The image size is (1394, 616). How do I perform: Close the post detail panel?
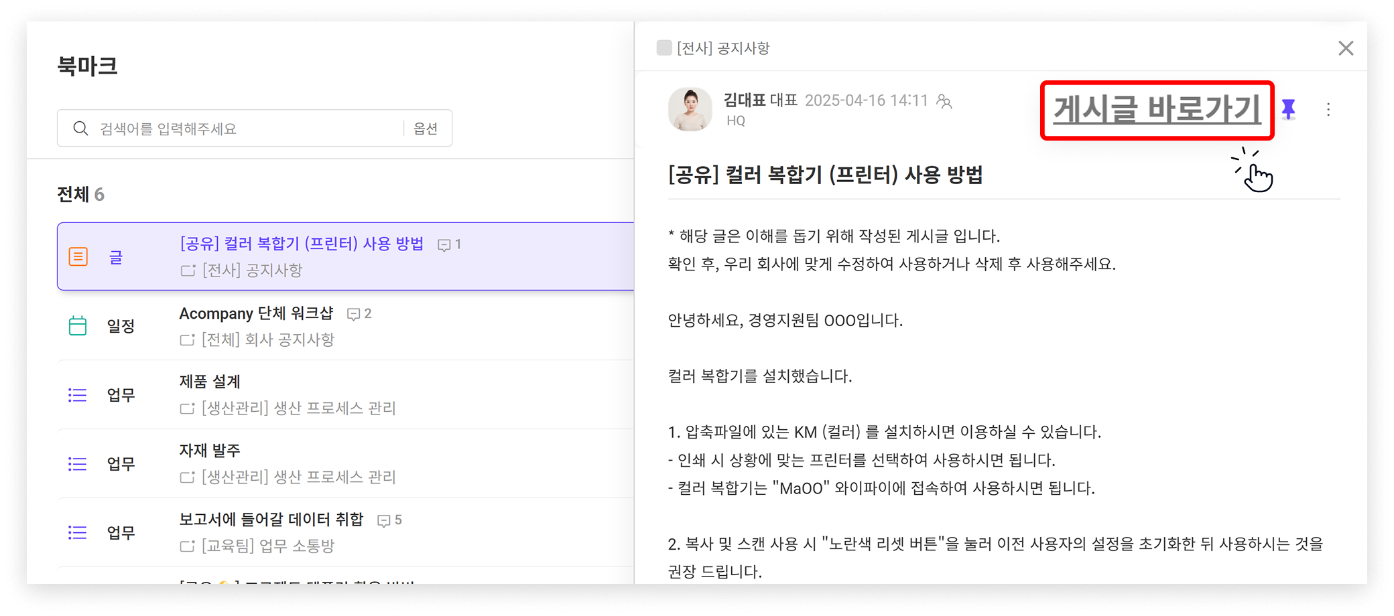[1346, 48]
